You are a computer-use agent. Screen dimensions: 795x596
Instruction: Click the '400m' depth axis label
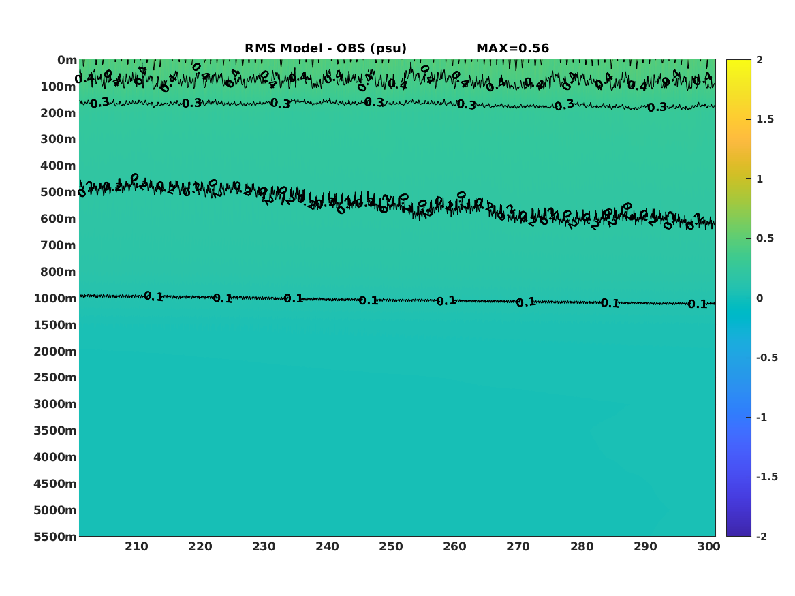point(59,166)
